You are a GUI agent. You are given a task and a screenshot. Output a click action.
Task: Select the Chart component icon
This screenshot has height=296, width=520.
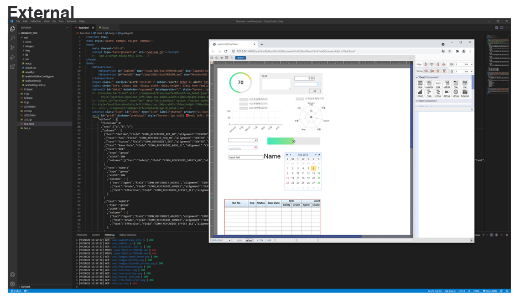420,93
